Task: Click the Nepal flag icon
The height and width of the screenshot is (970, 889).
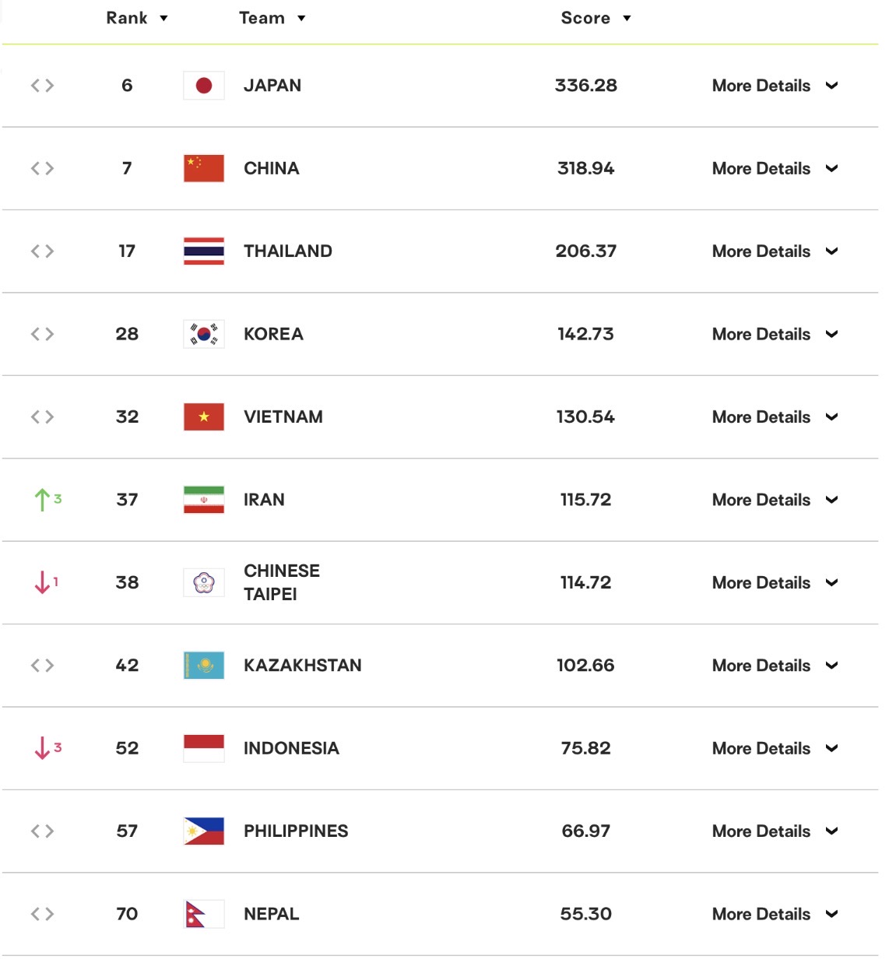Action: point(204,914)
